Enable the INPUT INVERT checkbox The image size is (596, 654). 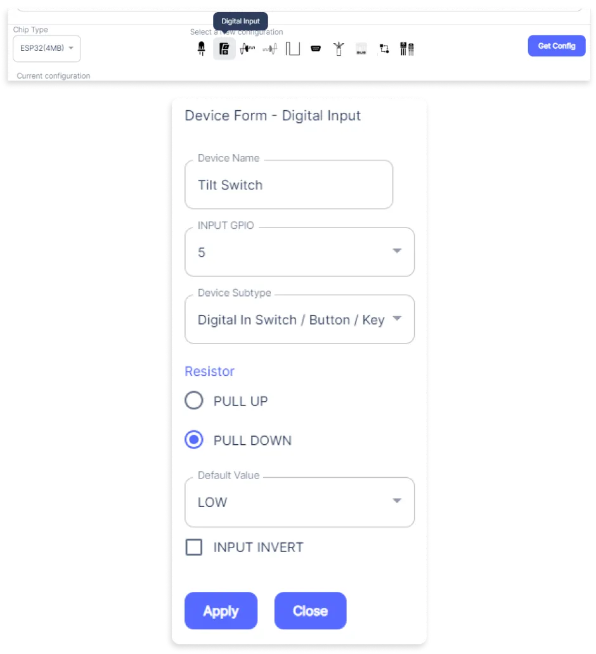193,547
